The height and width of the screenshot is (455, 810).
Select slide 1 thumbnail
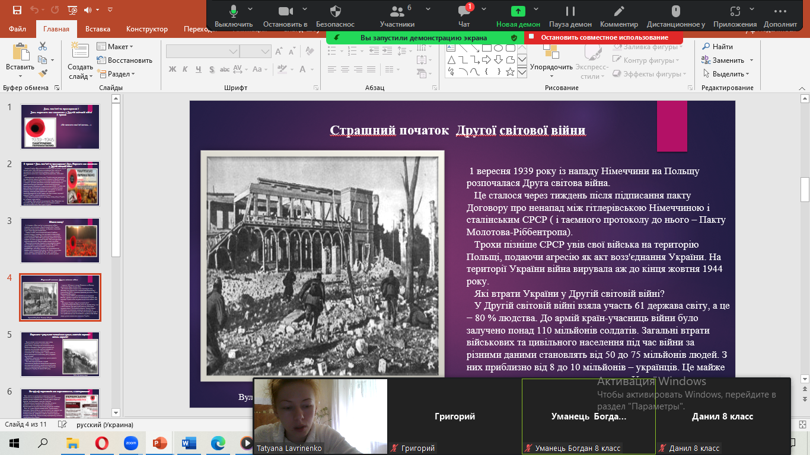tap(60, 127)
